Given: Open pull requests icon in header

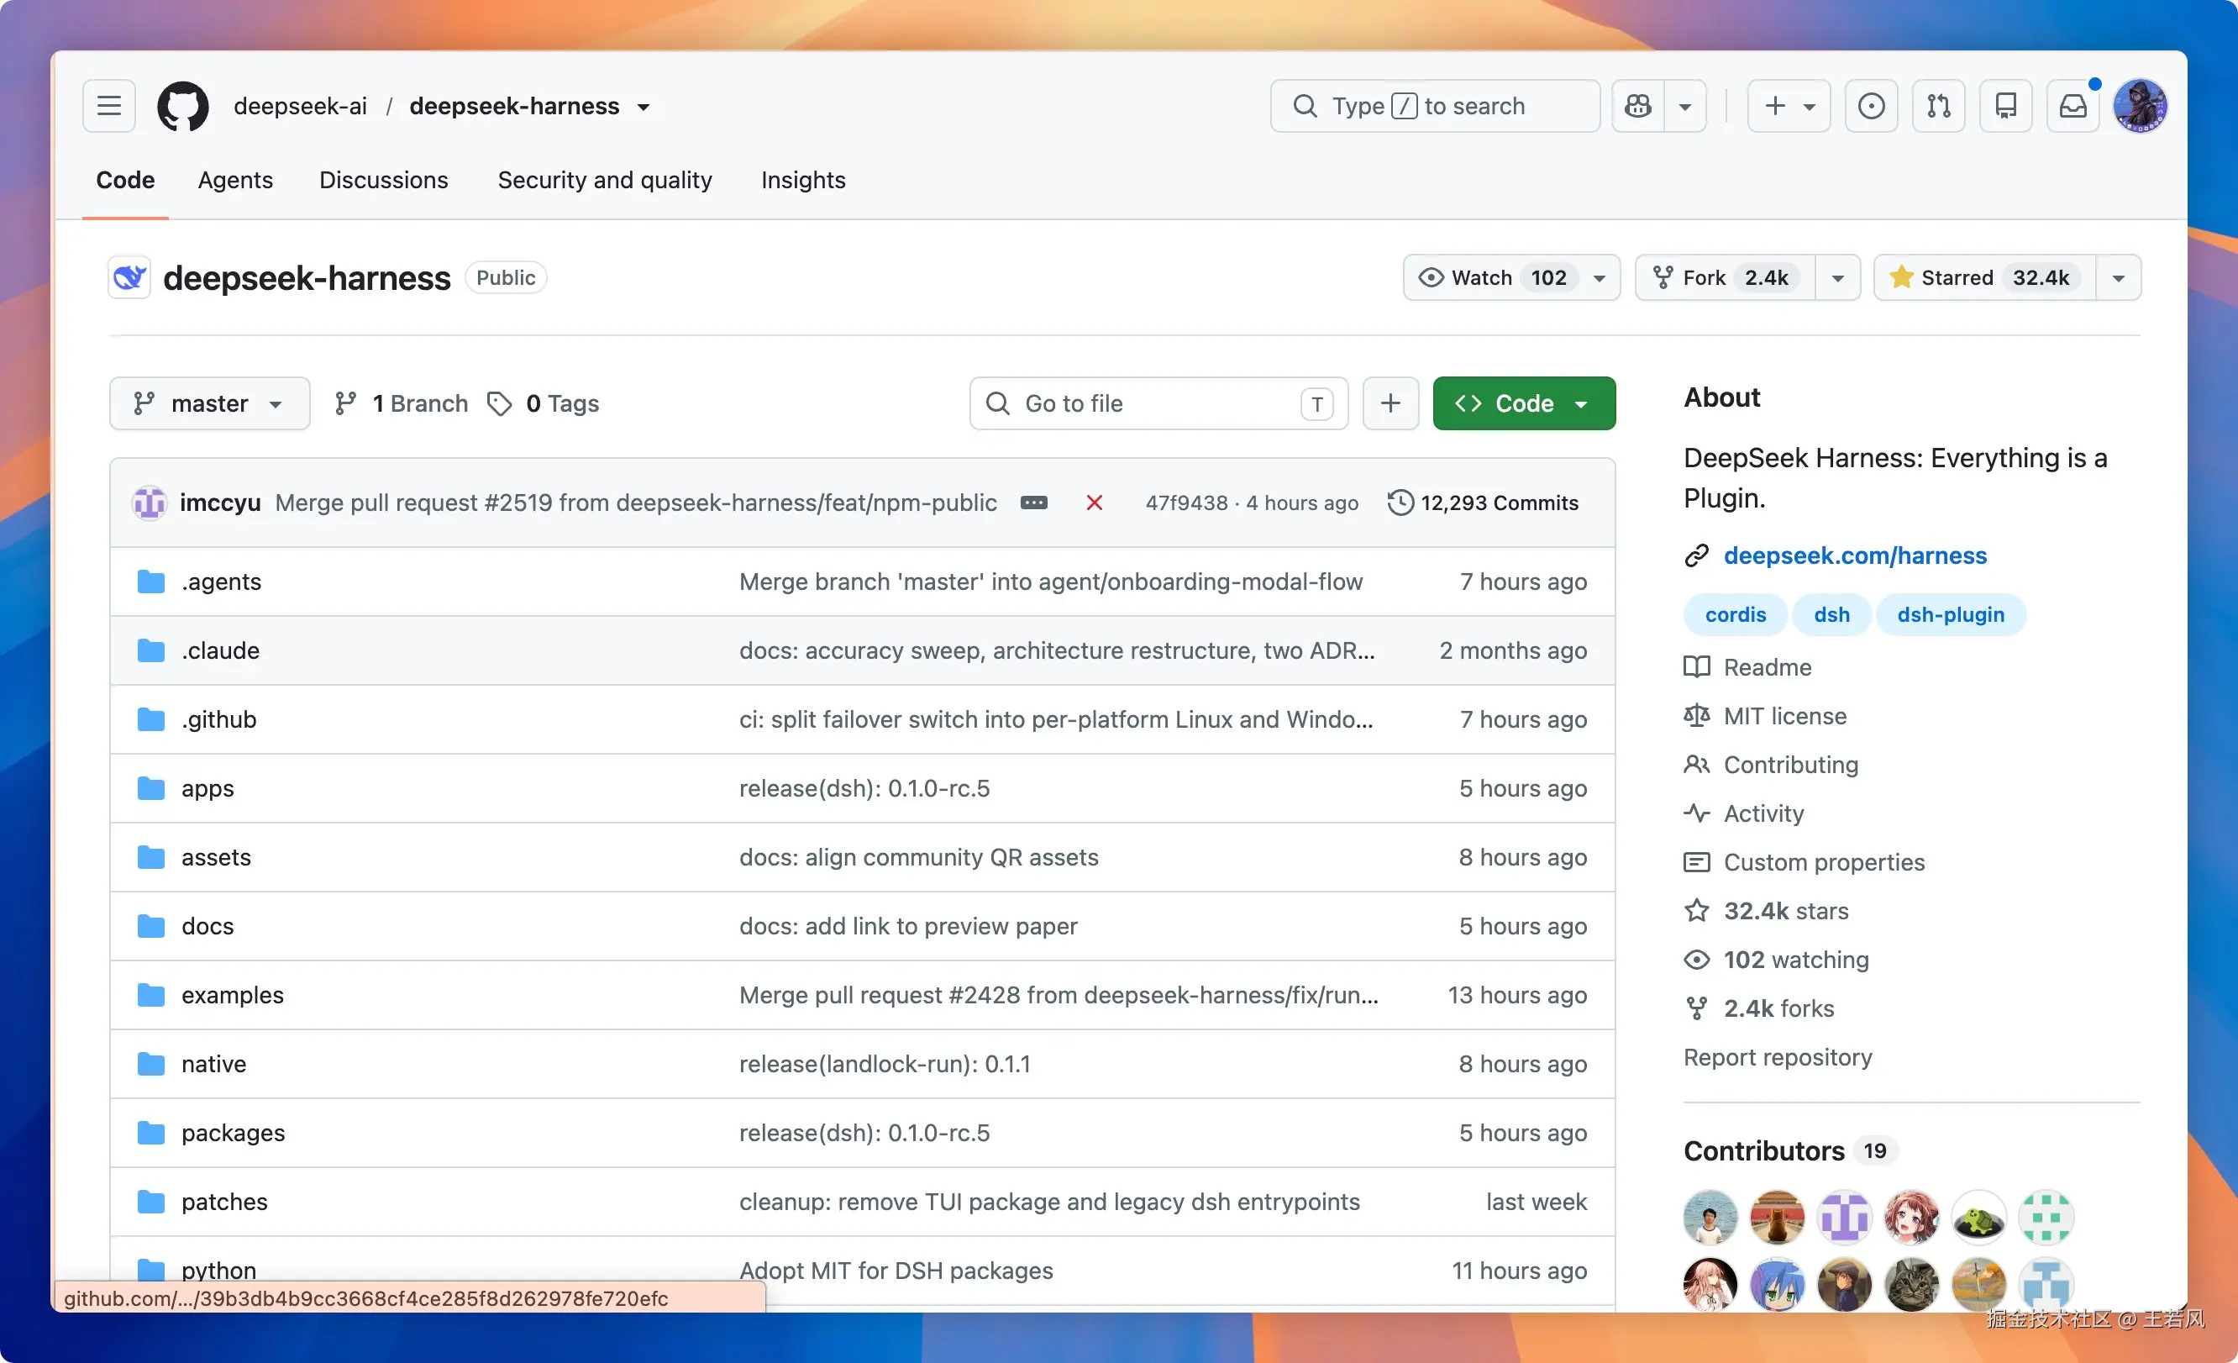Looking at the screenshot, I should [1938, 107].
